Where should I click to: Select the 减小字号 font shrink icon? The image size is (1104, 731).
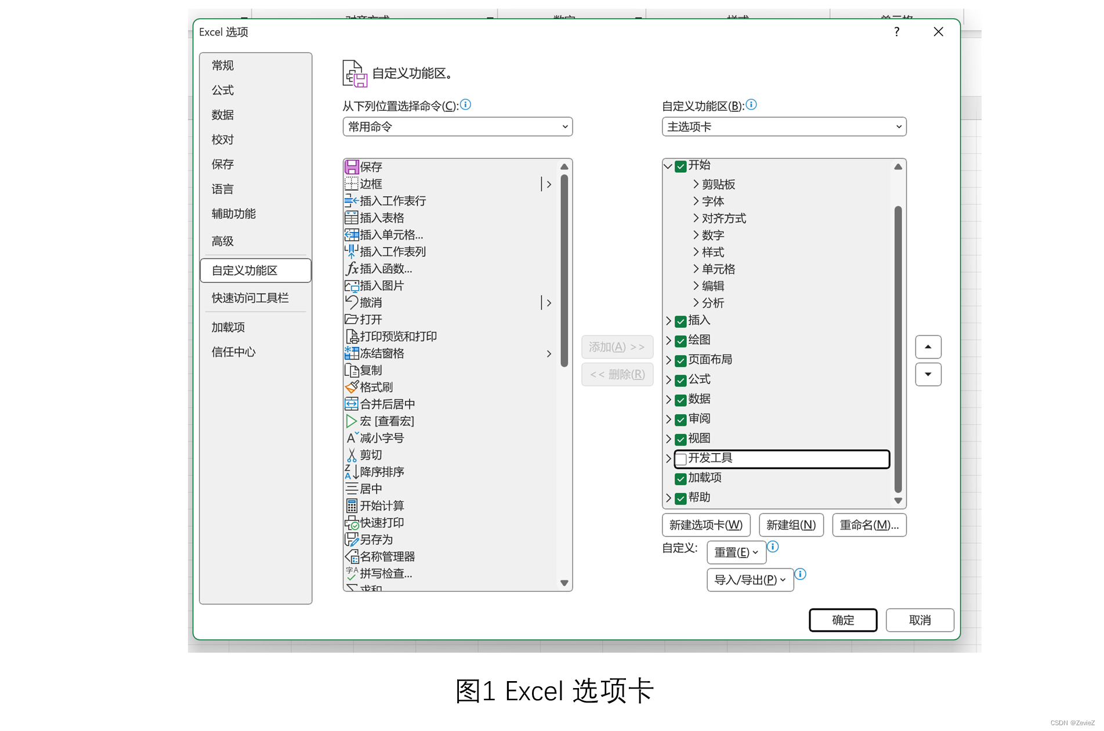pos(352,438)
